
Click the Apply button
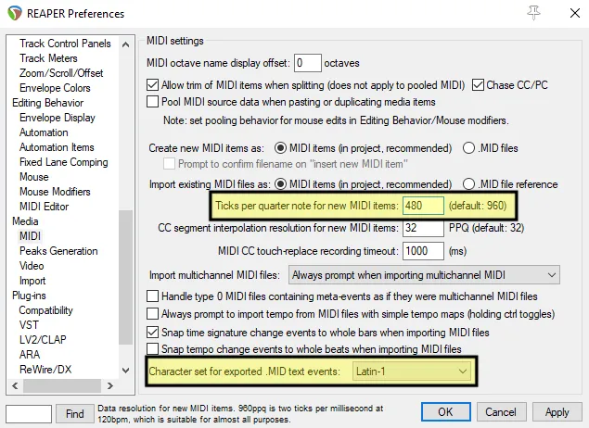pos(557,412)
